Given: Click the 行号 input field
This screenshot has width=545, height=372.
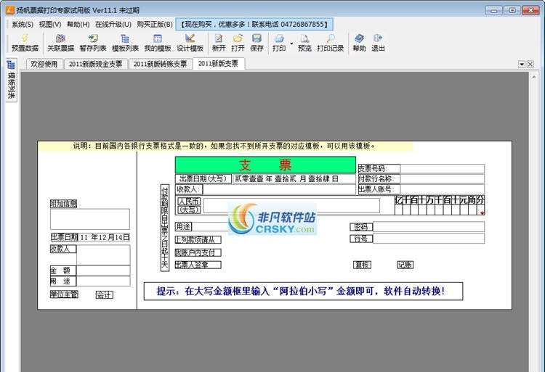Looking at the screenshot, I should coord(428,239).
